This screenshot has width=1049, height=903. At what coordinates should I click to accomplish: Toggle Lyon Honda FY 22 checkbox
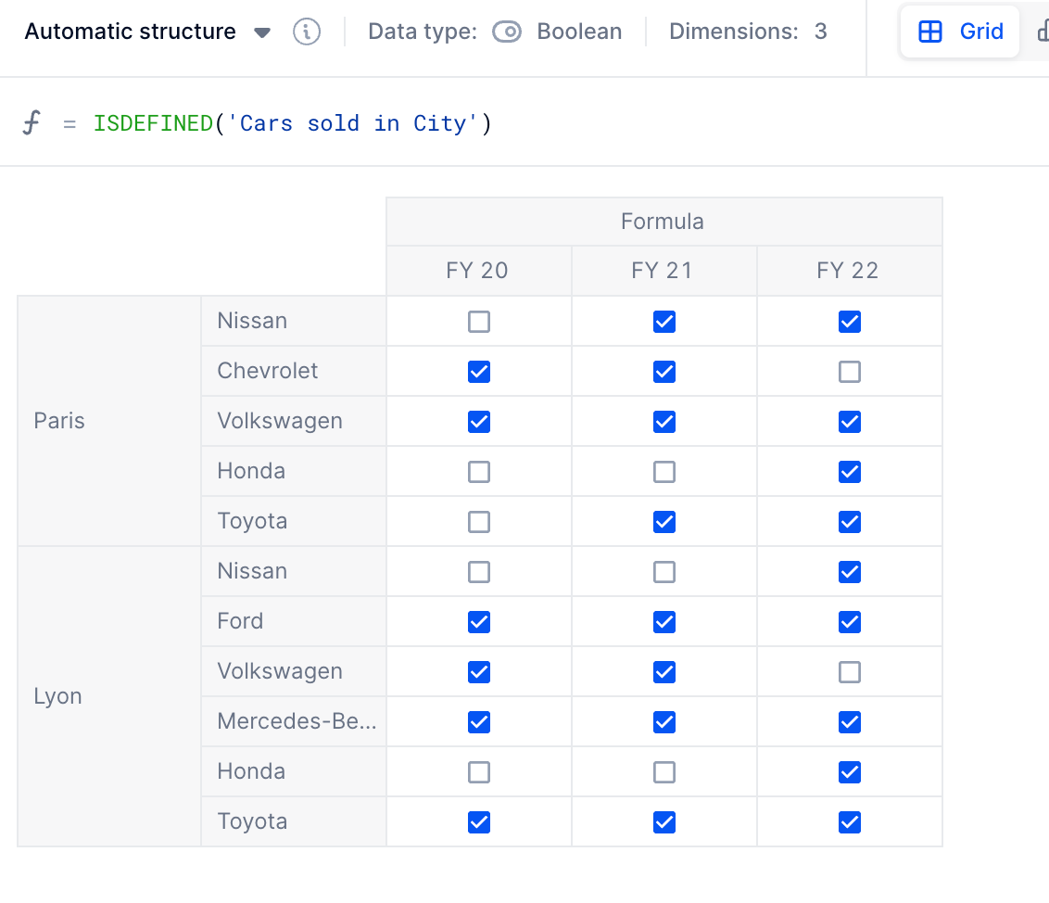coord(850,772)
